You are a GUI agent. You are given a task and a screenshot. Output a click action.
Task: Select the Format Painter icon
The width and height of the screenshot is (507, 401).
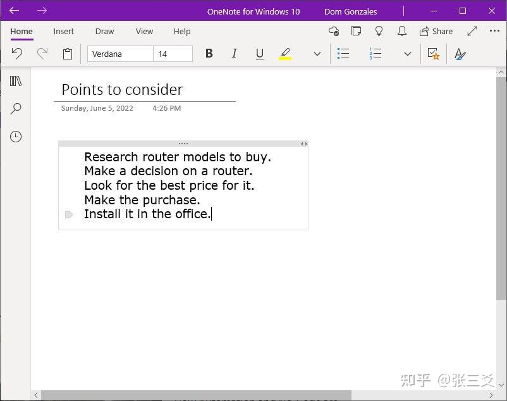click(460, 54)
